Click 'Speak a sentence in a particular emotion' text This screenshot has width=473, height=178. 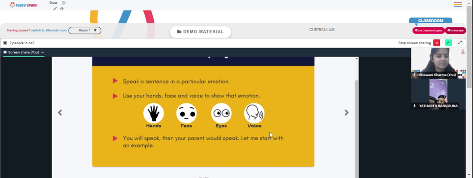click(176, 81)
